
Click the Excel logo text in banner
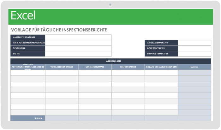23,15
